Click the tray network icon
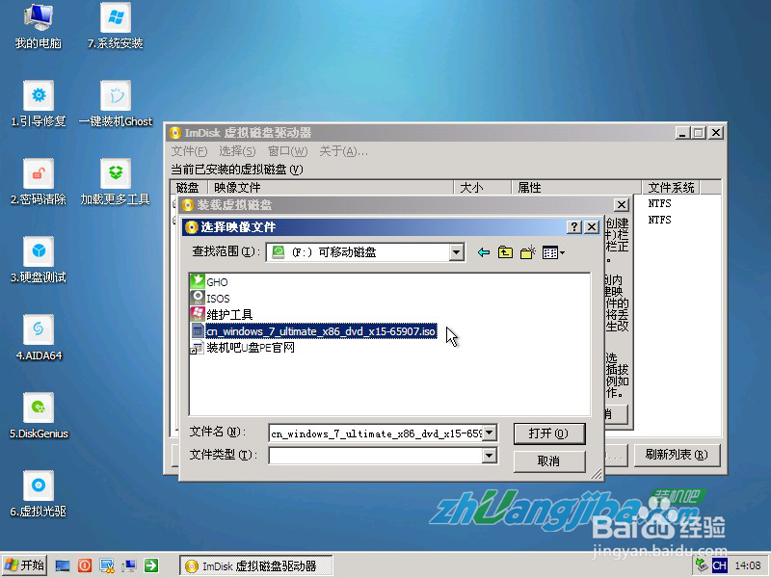The height and width of the screenshot is (578, 771). [x=702, y=565]
